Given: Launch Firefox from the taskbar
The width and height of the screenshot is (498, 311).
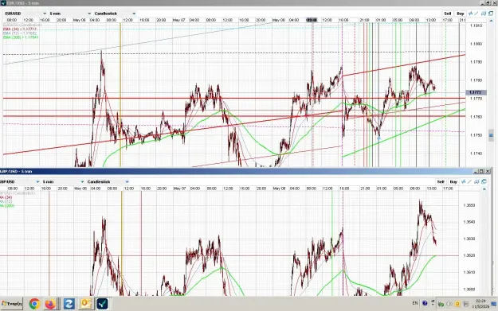Looking at the screenshot, I should pyautogui.click(x=50, y=304).
